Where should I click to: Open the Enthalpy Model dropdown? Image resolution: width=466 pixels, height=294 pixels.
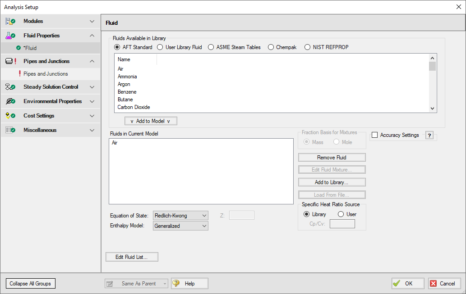pyautogui.click(x=180, y=226)
